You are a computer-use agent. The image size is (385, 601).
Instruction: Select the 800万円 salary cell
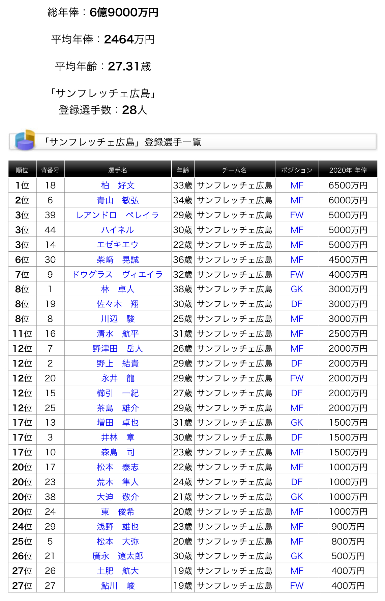click(x=348, y=542)
